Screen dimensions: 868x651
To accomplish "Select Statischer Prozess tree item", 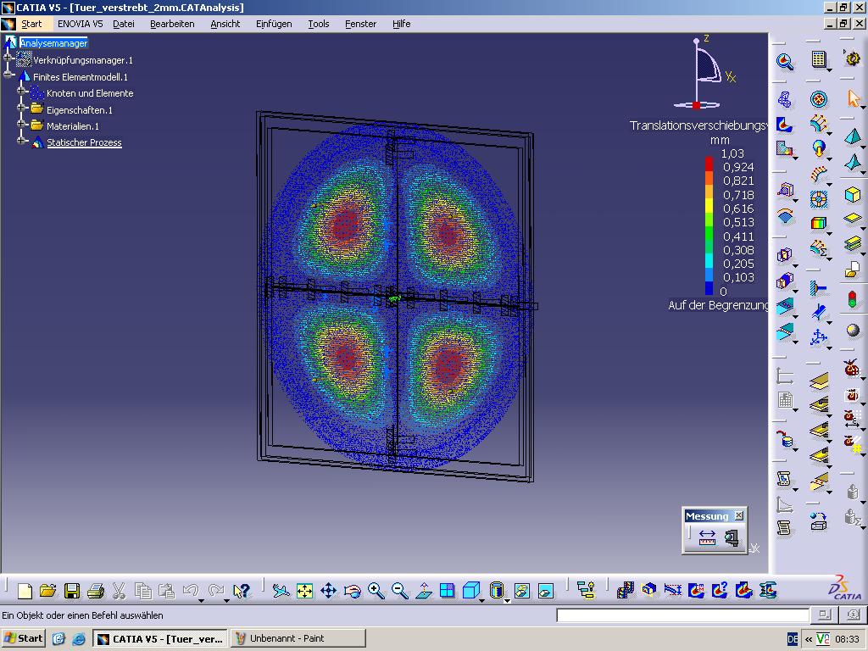I will [x=84, y=142].
